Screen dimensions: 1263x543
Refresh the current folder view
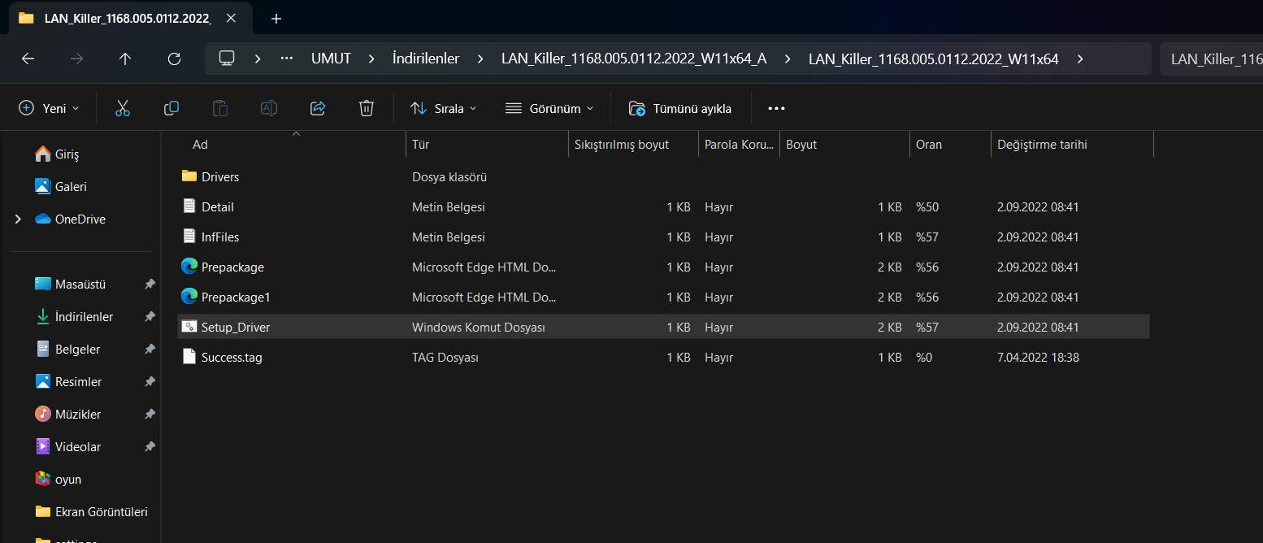click(x=174, y=59)
